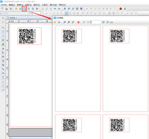The width and height of the screenshot is (149, 139).
Task: Toggle bold formatting
Action: (46, 13)
